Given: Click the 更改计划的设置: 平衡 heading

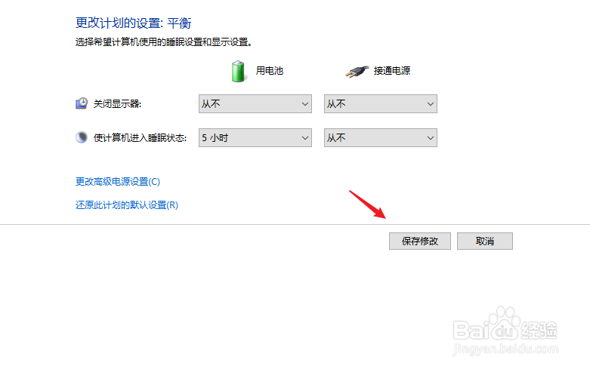Looking at the screenshot, I should pos(133,23).
